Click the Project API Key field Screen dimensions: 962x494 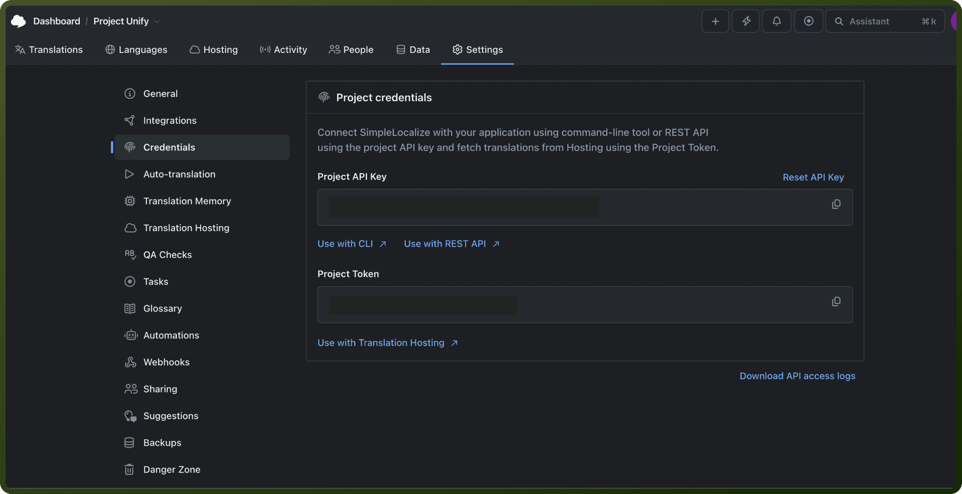(x=585, y=207)
